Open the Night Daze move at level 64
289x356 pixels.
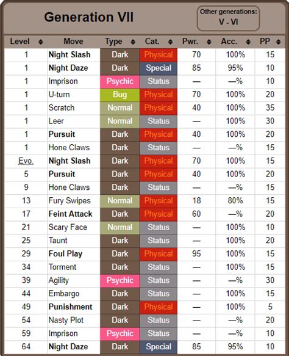pos(68,346)
